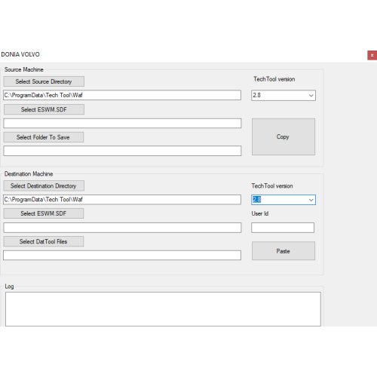This screenshot has height=377, width=377.
Task: Click the Select Destination Directory button
Action: [x=44, y=185]
